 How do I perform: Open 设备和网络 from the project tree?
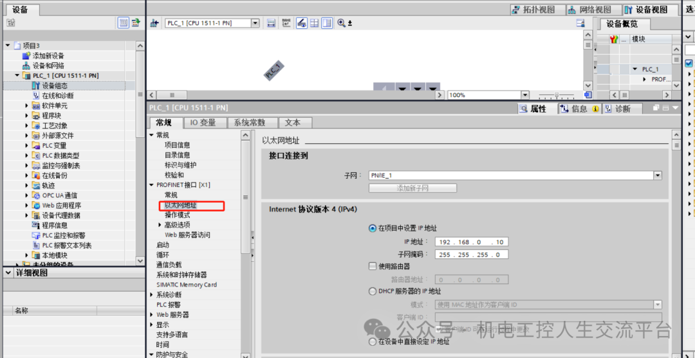tap(48, 66)
